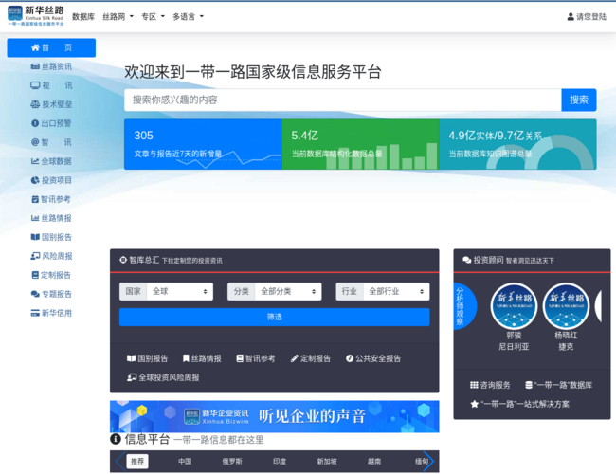Select the 印度 tab
Screen dimensions: 616x474
[280, 461]
